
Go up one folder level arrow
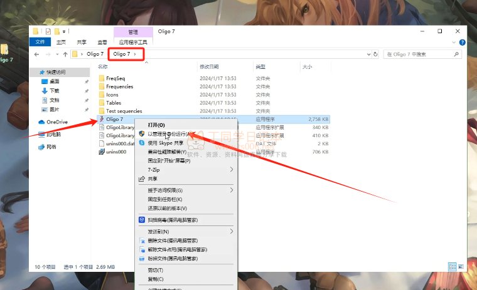click(x=65, y=54)
